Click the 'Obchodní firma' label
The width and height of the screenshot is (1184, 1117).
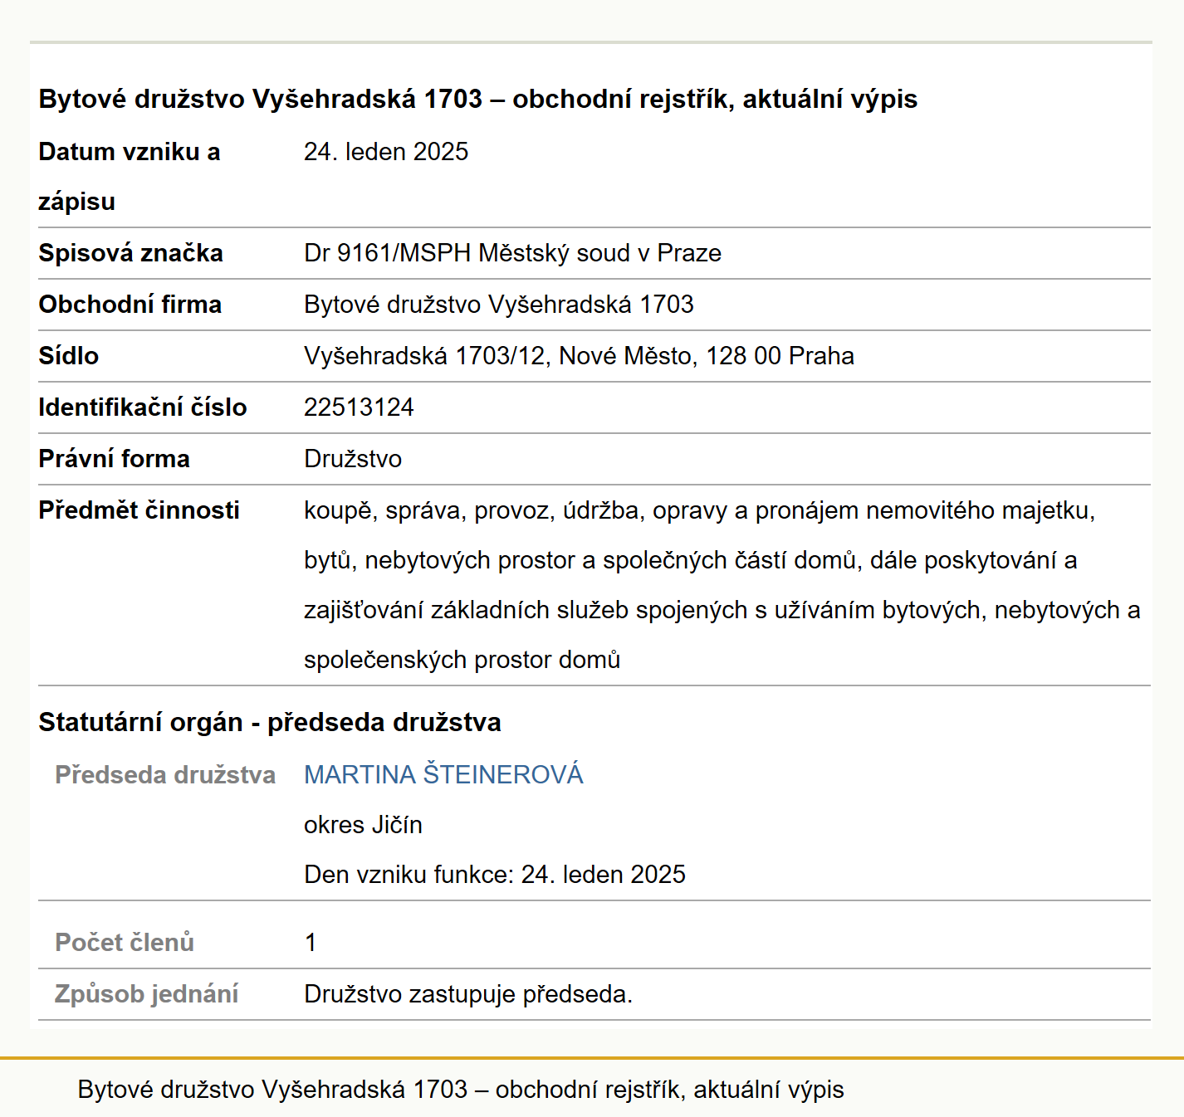[x=130, y=305]
